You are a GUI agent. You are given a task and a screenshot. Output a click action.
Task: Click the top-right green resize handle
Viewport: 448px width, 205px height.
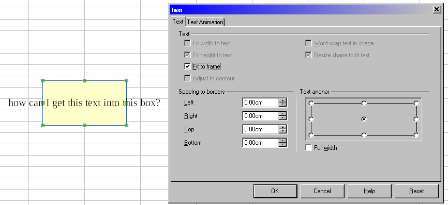coord(127,81)
